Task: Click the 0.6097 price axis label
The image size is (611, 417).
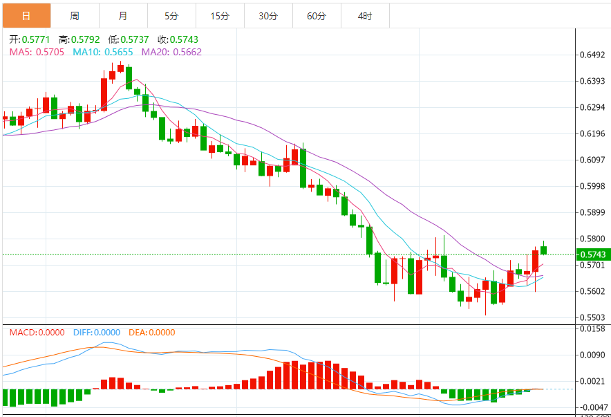Action: [x=592, y=160]
